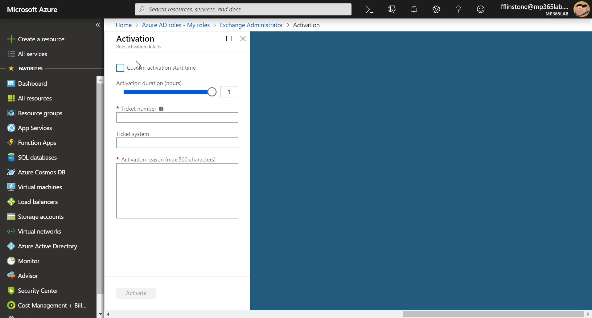Click the Activate button

pyautogui.click(x=136, y=293)
